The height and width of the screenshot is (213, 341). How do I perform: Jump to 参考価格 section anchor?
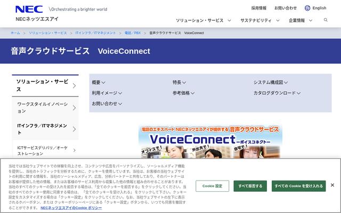click(183, 93)
